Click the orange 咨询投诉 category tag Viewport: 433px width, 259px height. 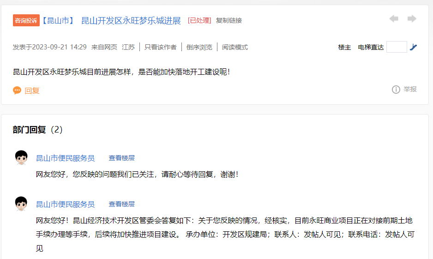(26, 20)
